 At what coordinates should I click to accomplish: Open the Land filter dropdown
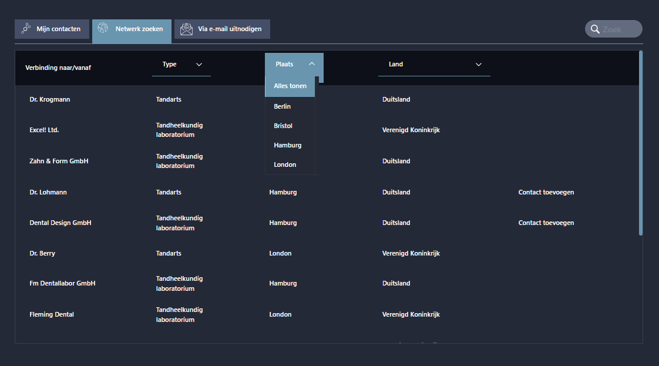pos(433,65)
